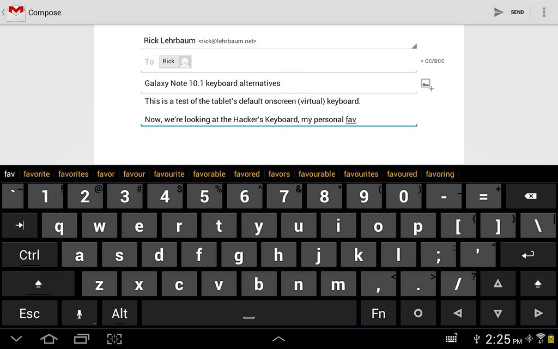Image resolution: width=558 pixels, height=349 pixels.
Task: Open recent apps list
Action: pos(82,339)
